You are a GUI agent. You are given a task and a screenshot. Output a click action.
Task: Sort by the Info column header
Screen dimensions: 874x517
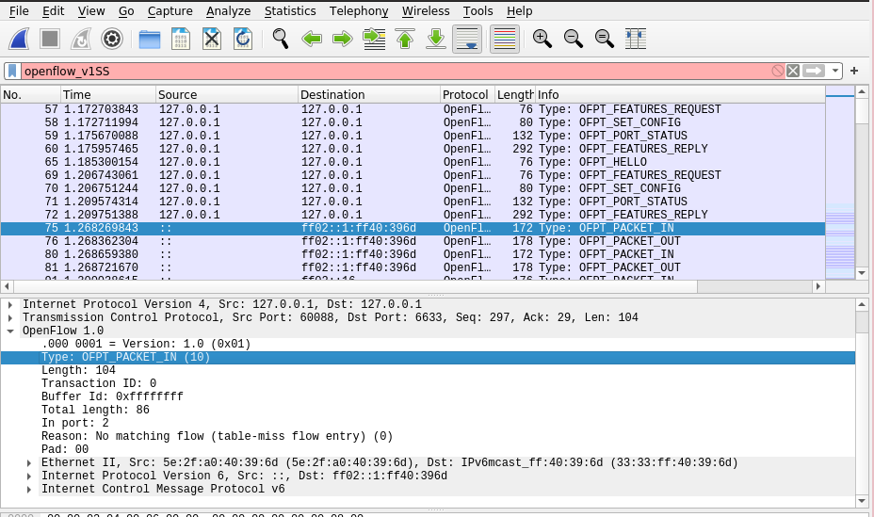pos(679,95)
